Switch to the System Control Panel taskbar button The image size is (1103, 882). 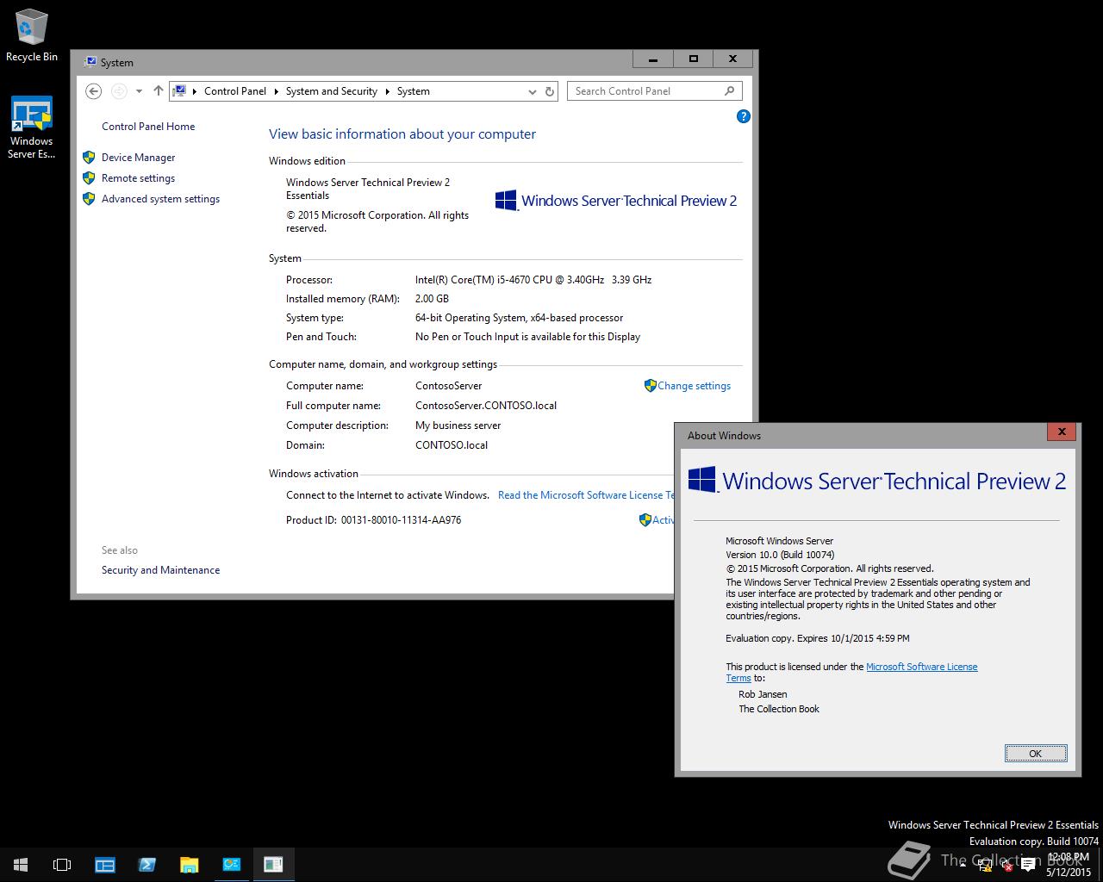click(231, 865)
